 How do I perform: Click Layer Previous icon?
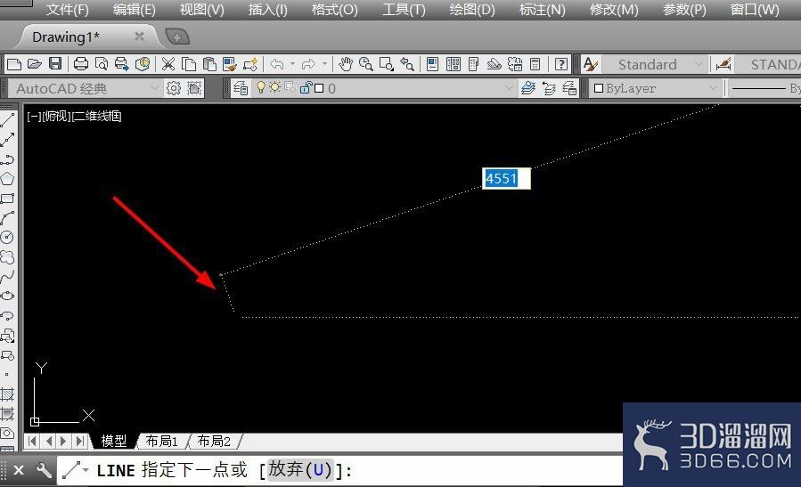tap(549, 88)
